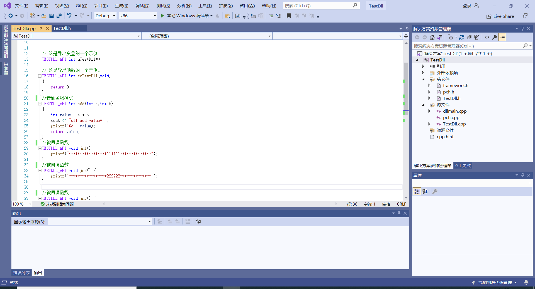
Task: Start a Live Share session
Action: (500, 16)
